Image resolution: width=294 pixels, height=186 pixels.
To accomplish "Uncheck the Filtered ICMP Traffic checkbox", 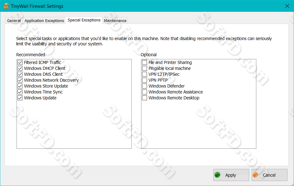I will (x=20, y=62).
